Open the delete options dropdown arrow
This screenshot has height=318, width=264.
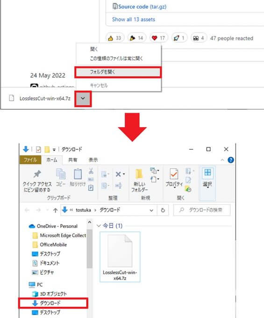[x=124, y=174]
